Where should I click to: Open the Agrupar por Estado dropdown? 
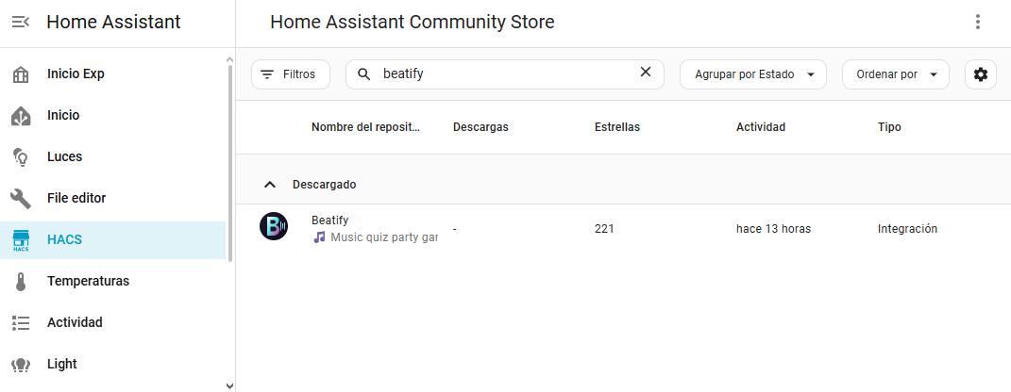753,74
